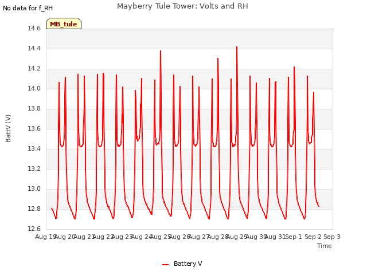Screen dimensions: 367x275
Task: Click the 13.8 y-axis tick label
Action: (x=34, y=108)
